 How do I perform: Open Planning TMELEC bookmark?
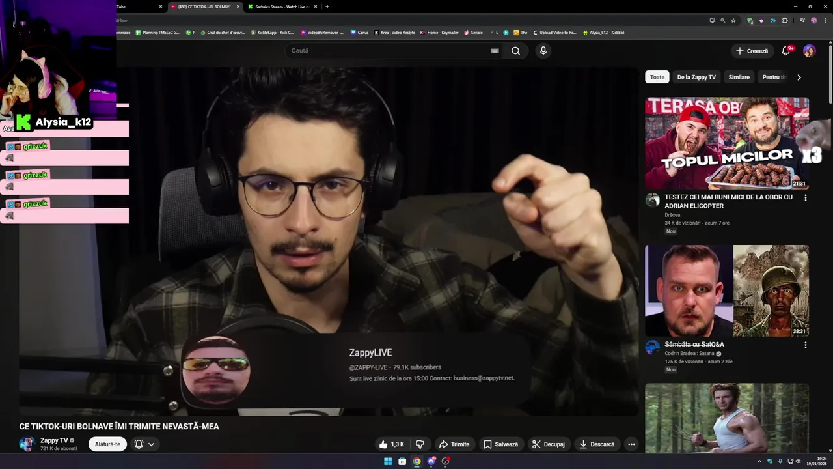tap(157, 33)
